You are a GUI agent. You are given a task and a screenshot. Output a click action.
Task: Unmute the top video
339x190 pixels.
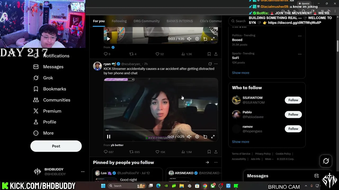(189, 39)
